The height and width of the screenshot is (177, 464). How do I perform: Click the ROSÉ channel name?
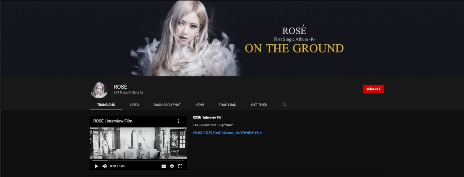pos(121,87)
